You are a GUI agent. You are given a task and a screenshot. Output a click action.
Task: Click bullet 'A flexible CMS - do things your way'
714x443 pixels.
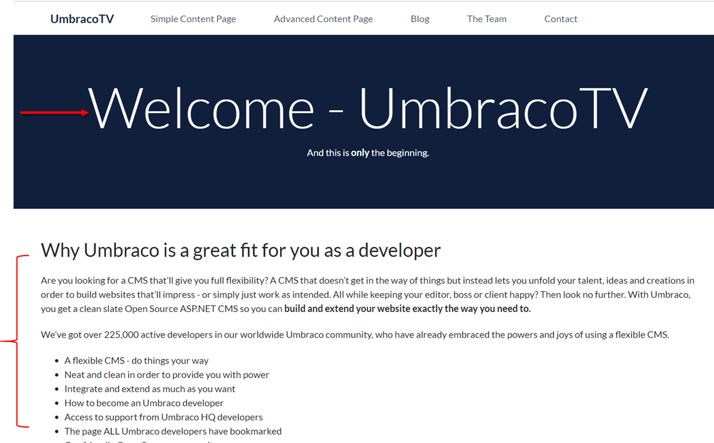tap(136, 361)
